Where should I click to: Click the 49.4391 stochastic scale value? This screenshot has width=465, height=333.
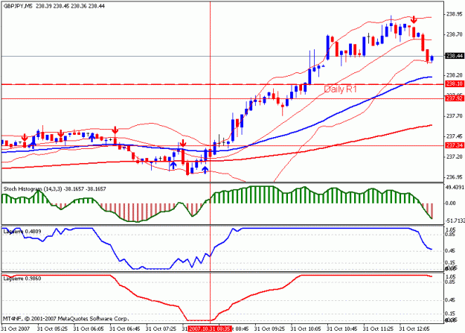click(455, 187)
